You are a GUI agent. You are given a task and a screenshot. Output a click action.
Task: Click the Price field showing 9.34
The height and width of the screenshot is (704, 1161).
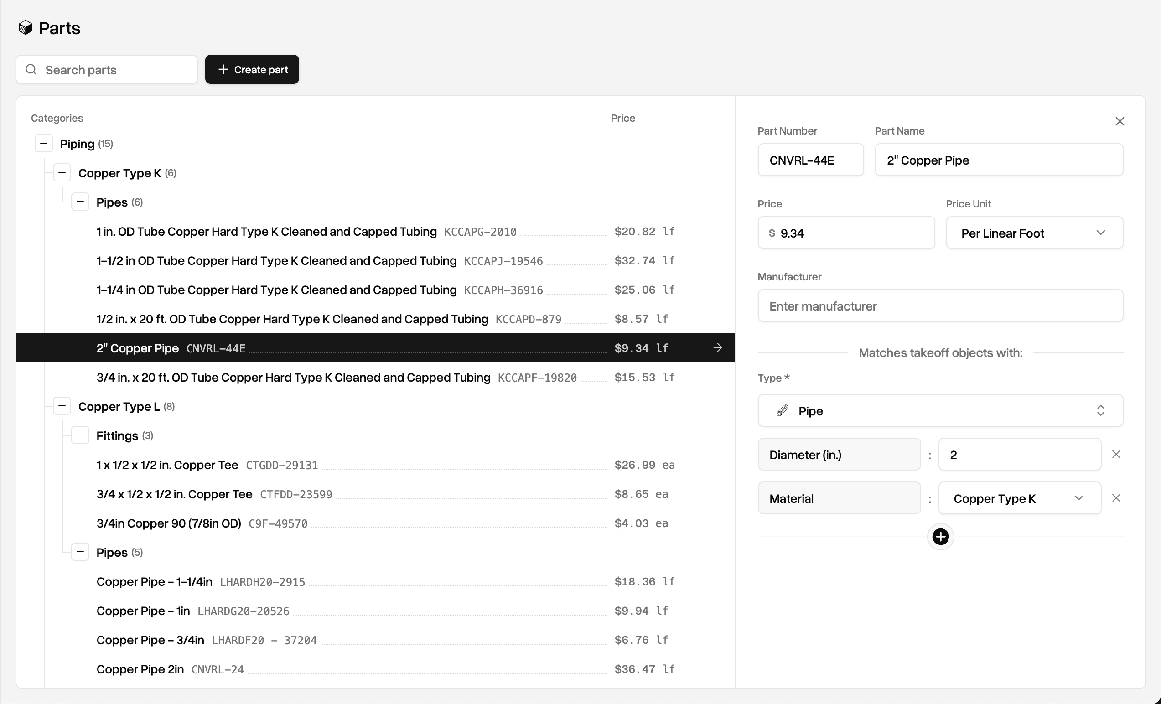tap(846, 233)
